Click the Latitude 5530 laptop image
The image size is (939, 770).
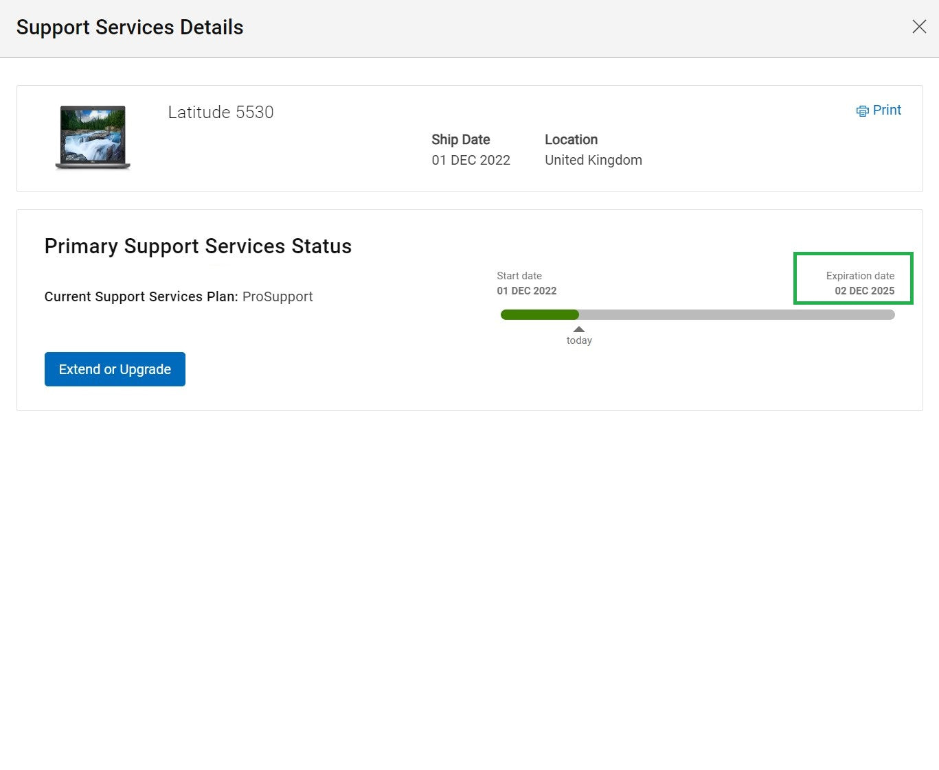pyautogui.click(x=93, y=137)
